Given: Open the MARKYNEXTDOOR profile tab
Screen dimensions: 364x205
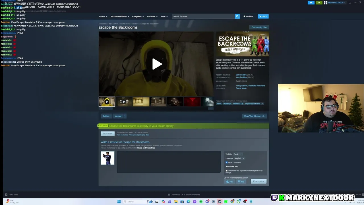Looking at the screenshot, I should (x=69, y=7).
